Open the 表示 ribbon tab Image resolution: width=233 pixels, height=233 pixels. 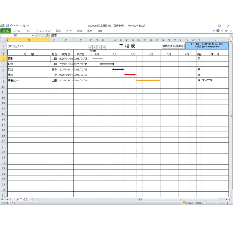pyautogui.click(x=90, y=31)
